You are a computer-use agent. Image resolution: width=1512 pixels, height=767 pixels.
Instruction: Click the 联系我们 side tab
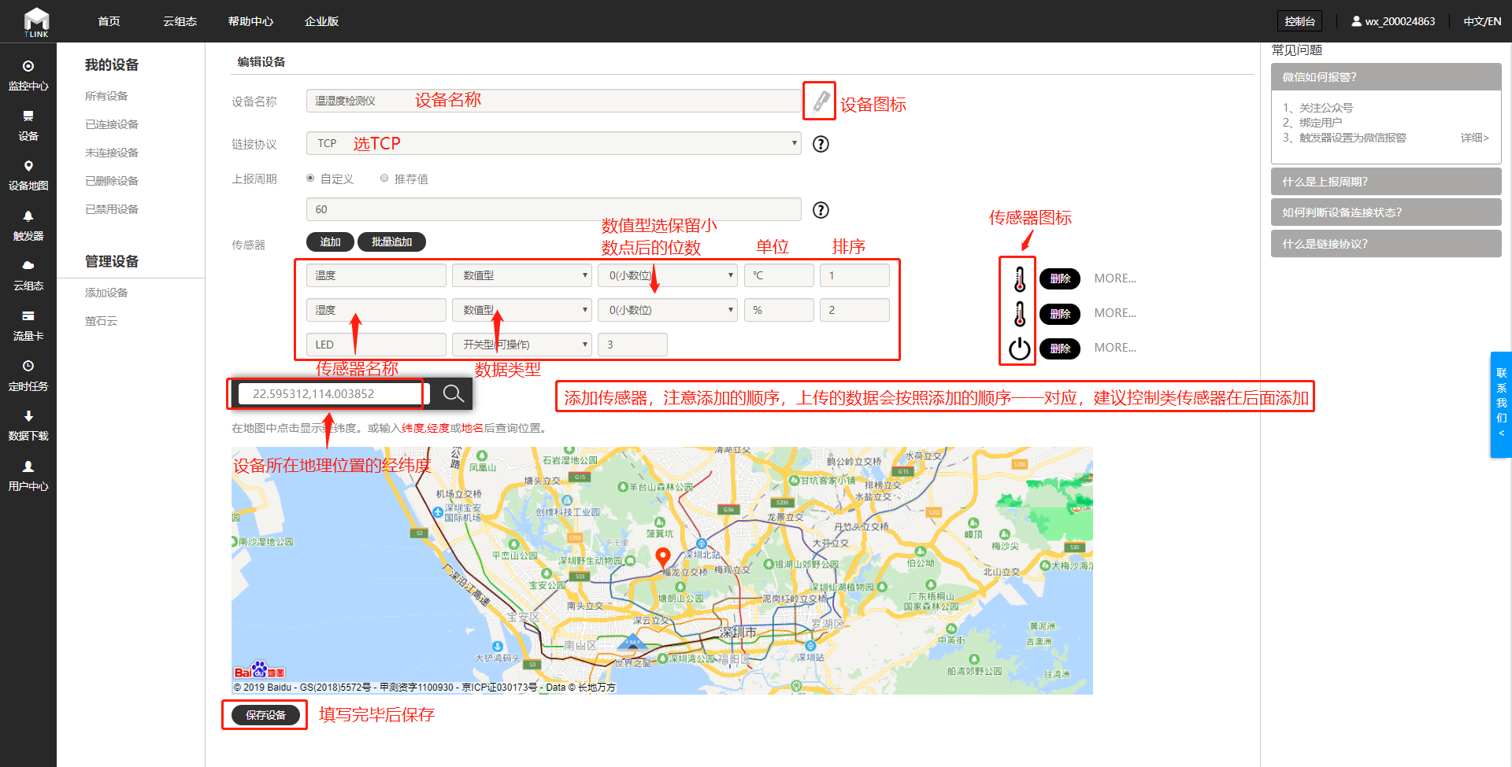tap(1501, 404)
